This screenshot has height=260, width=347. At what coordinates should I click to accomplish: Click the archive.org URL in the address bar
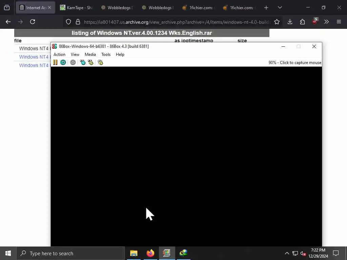[x=177, y=22]
